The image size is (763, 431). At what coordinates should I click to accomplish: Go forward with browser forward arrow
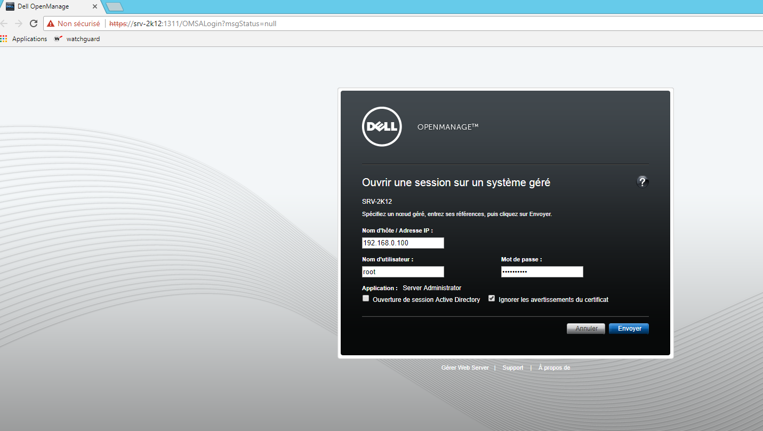pyautogui.click(x=19, y=23)
